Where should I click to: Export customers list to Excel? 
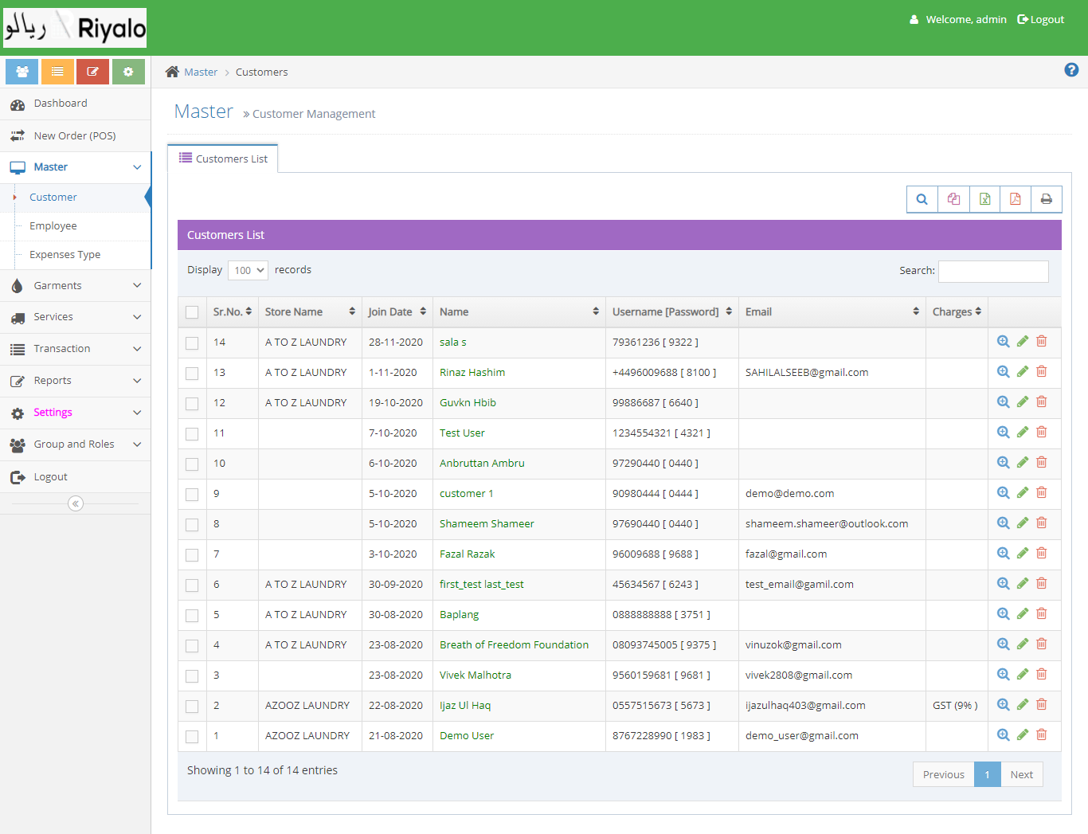[984, 199]
